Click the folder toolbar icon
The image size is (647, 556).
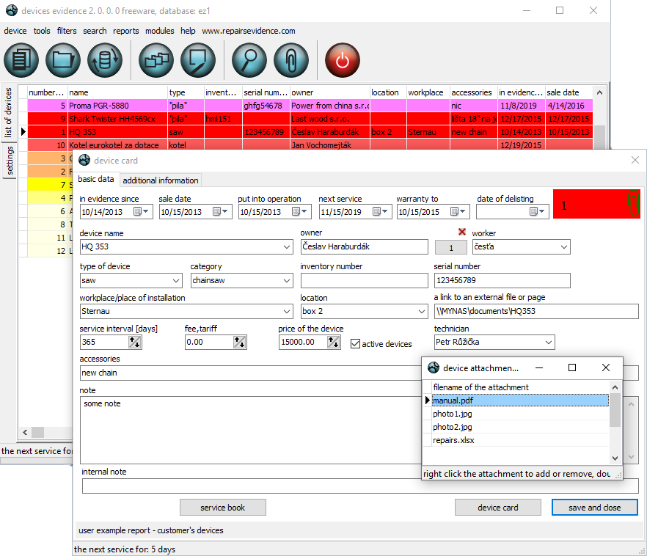(63, 60)
